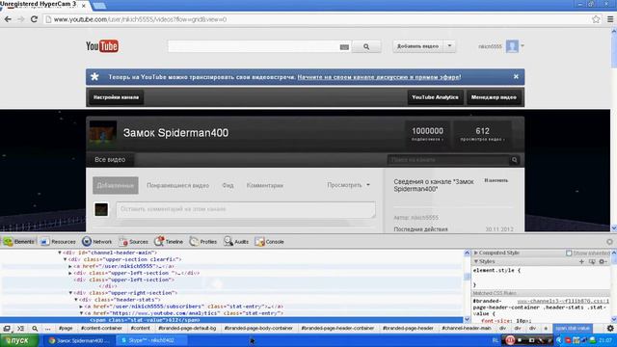Switch to the Network panel

[x=96, y=242]
